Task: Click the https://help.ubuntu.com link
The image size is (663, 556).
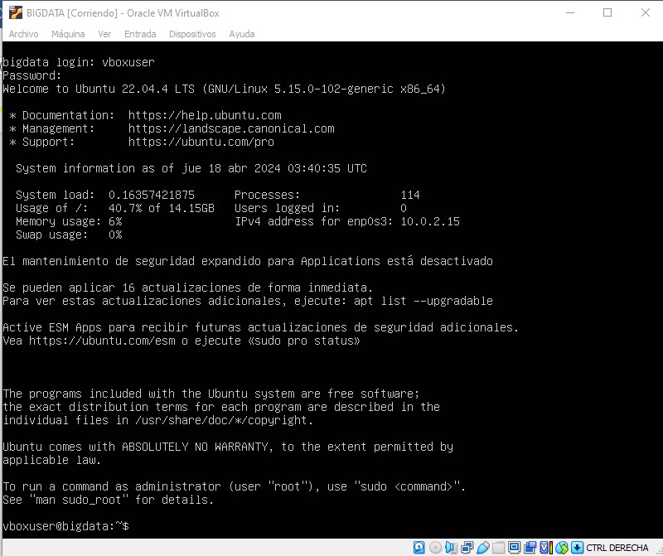Action: tap(206, 115)
